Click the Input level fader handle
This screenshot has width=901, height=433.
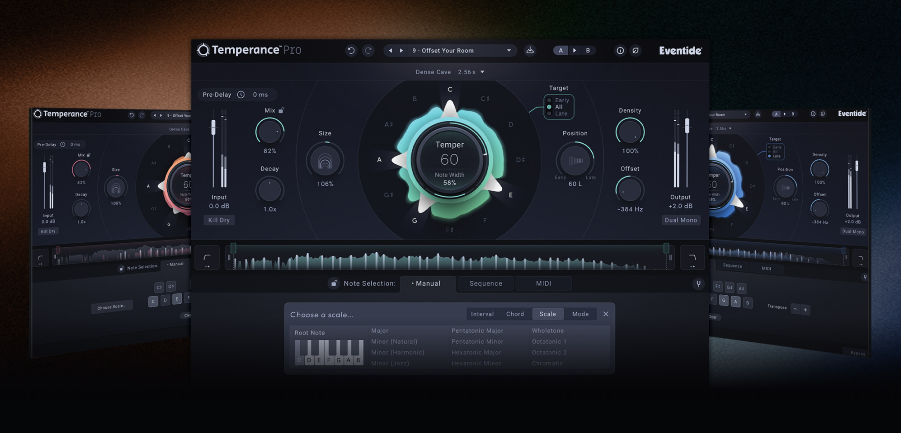[x=213, y=127]
